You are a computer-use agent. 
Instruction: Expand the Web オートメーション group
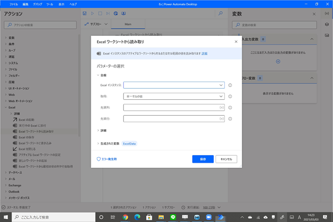pos(6,101)
